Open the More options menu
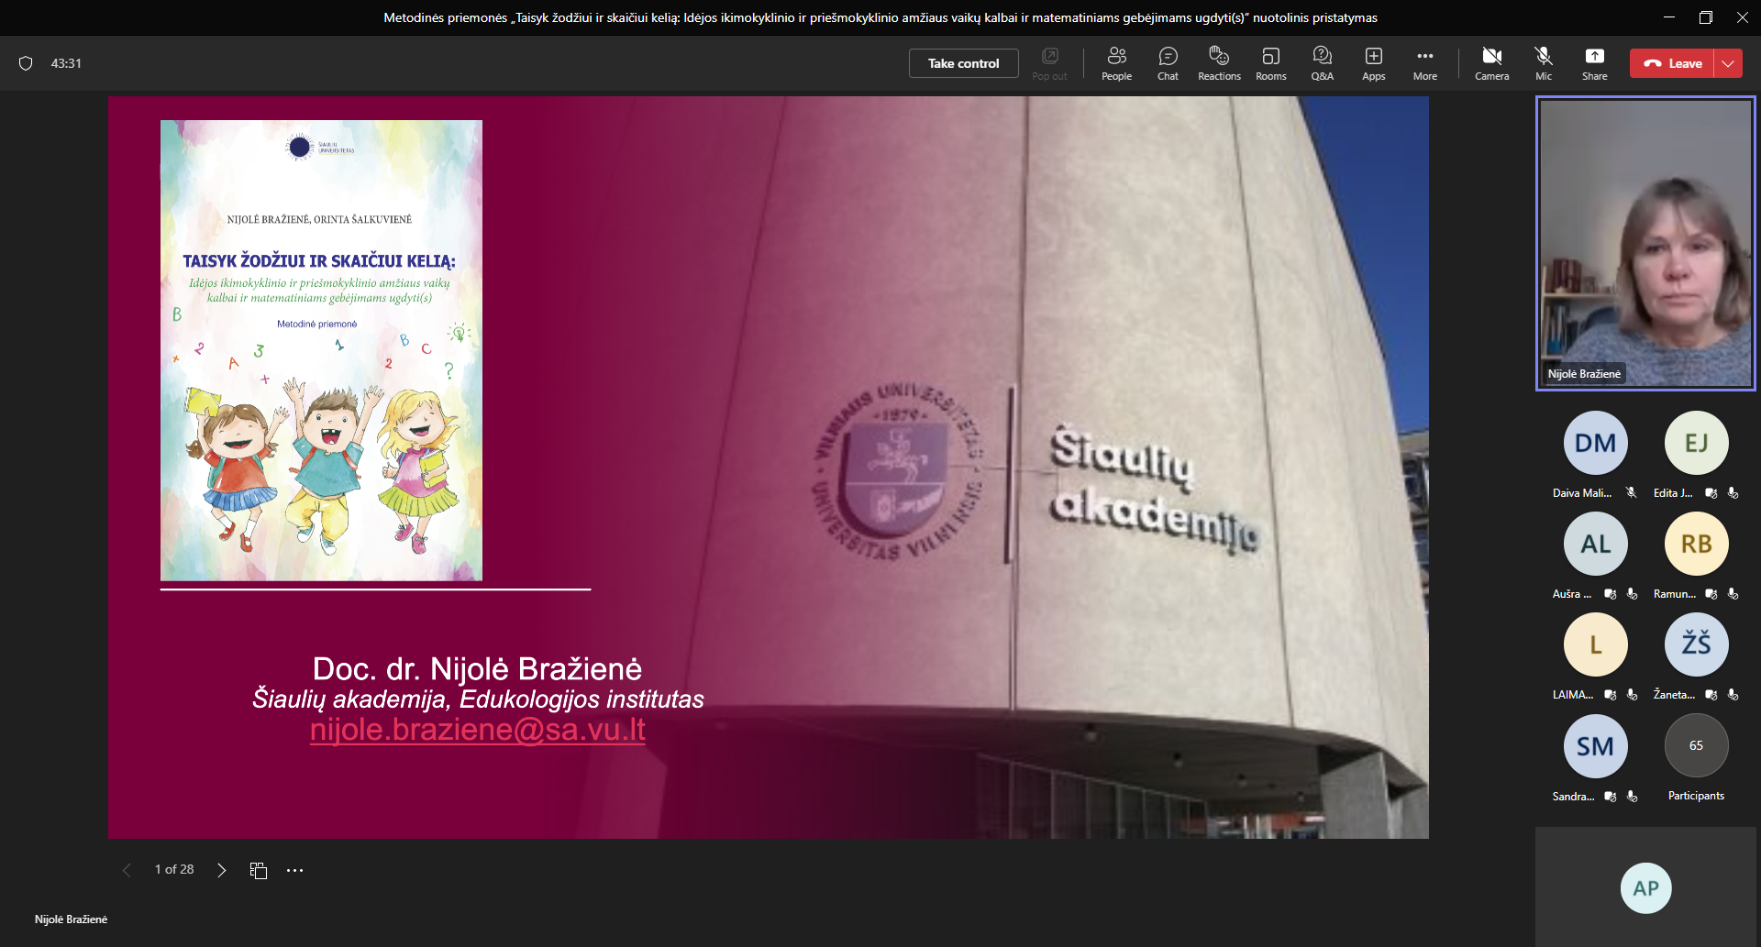 [x=1424, y=63]
